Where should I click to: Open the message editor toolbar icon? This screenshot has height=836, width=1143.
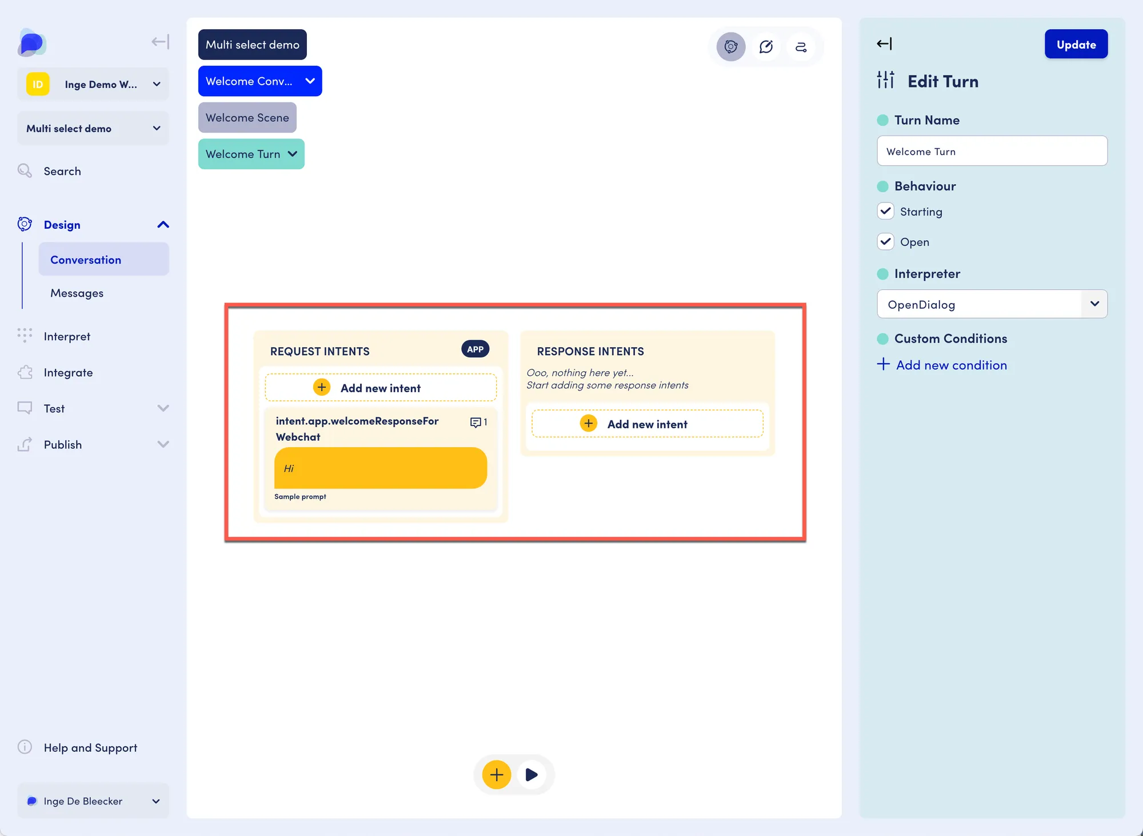766,46
